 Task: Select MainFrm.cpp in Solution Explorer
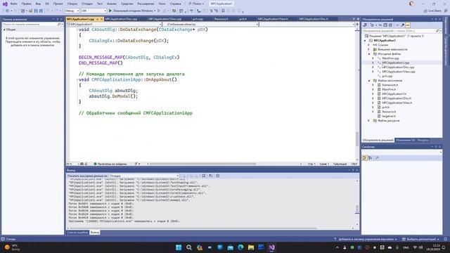coord(390,58)
